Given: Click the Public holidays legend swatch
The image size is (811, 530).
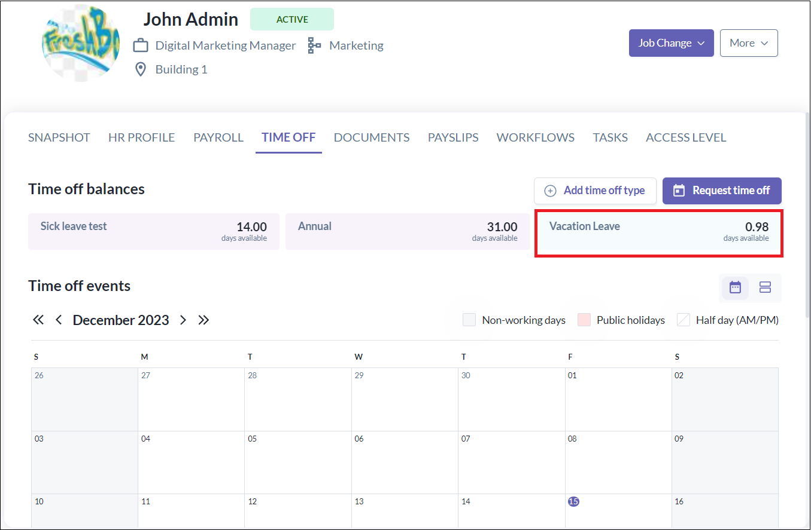Looking at the screenshot, I should (584, 320).
